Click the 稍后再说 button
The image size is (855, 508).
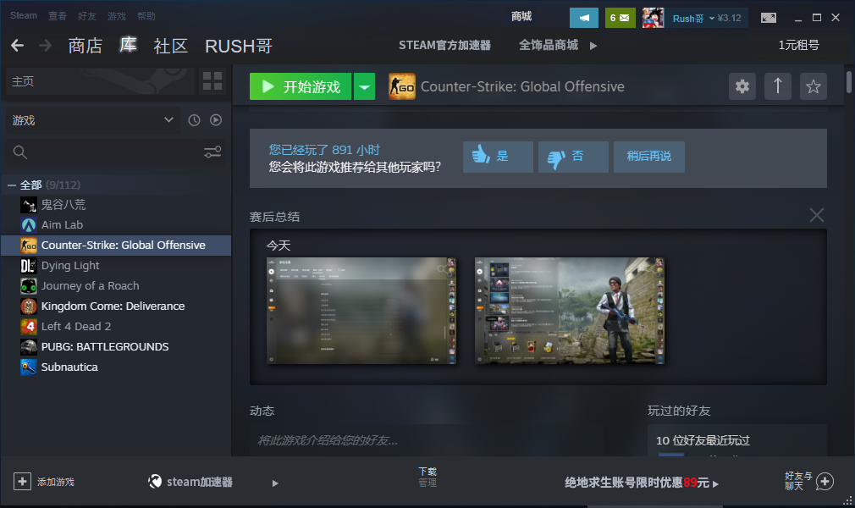[x=649, y=157]
